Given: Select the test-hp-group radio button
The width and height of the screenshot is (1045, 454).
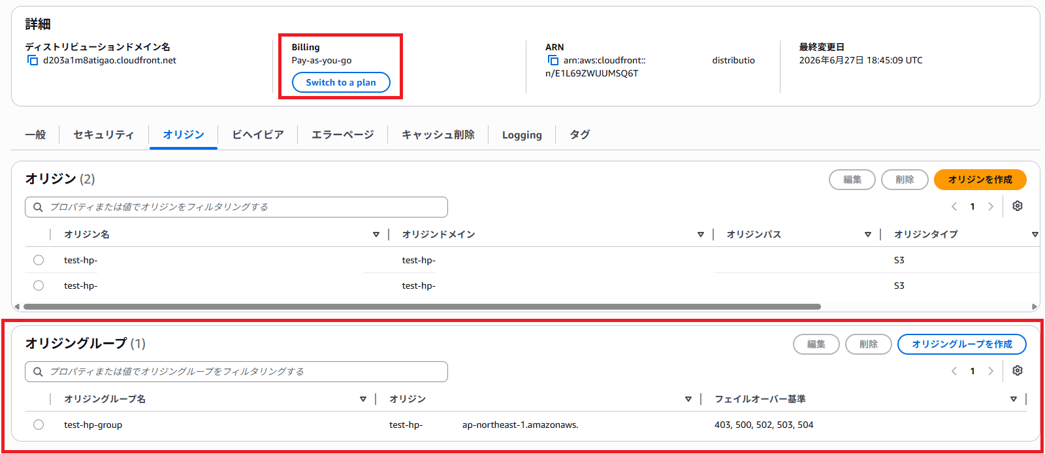Looking at the screenshot, I should (39, 425).
